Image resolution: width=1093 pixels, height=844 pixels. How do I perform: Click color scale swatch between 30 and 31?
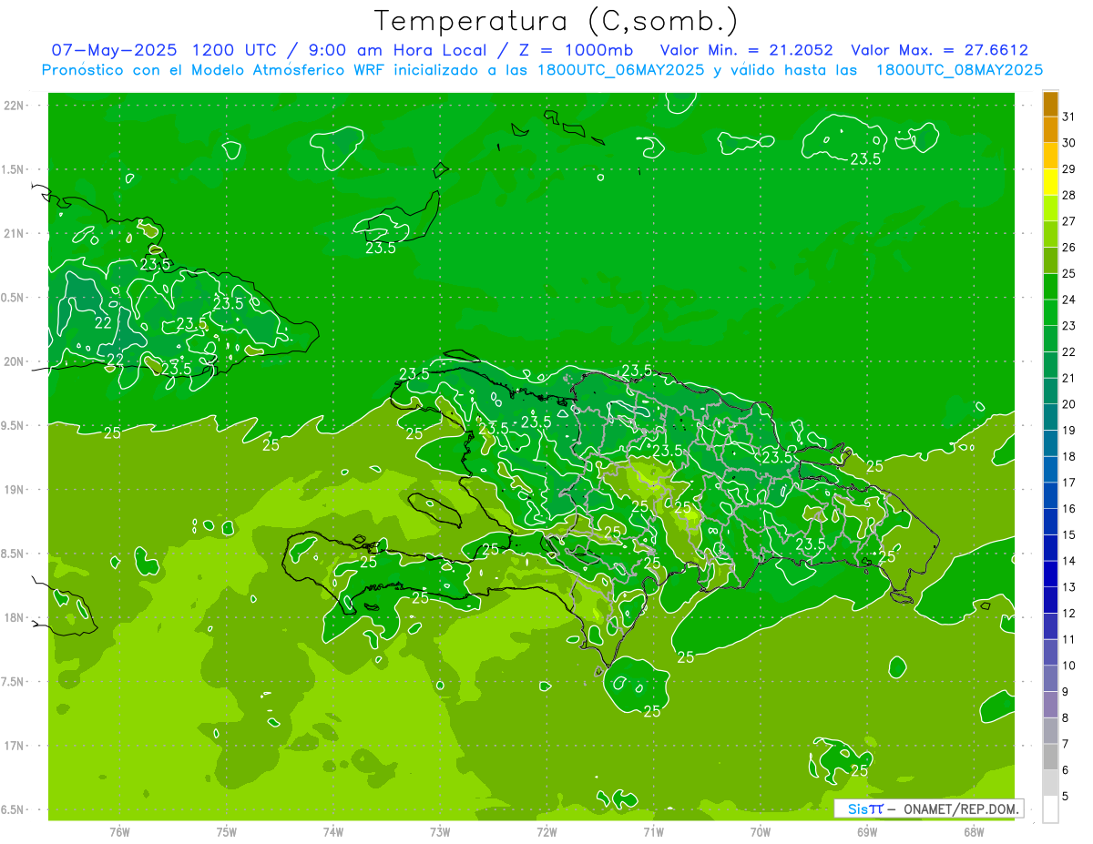click(1050, 129)
